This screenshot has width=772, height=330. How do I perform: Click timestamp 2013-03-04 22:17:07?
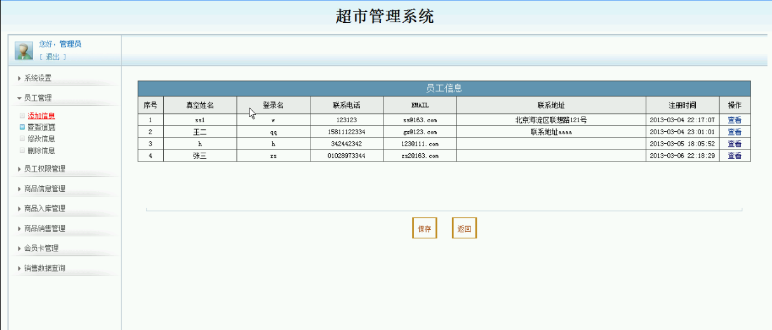pos(682,120)
